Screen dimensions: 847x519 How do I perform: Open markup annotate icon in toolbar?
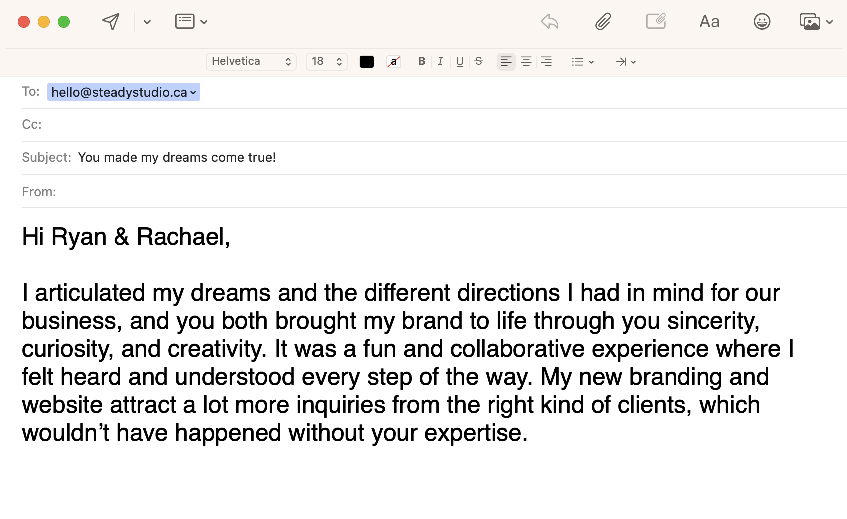click(x=656, y=21)
